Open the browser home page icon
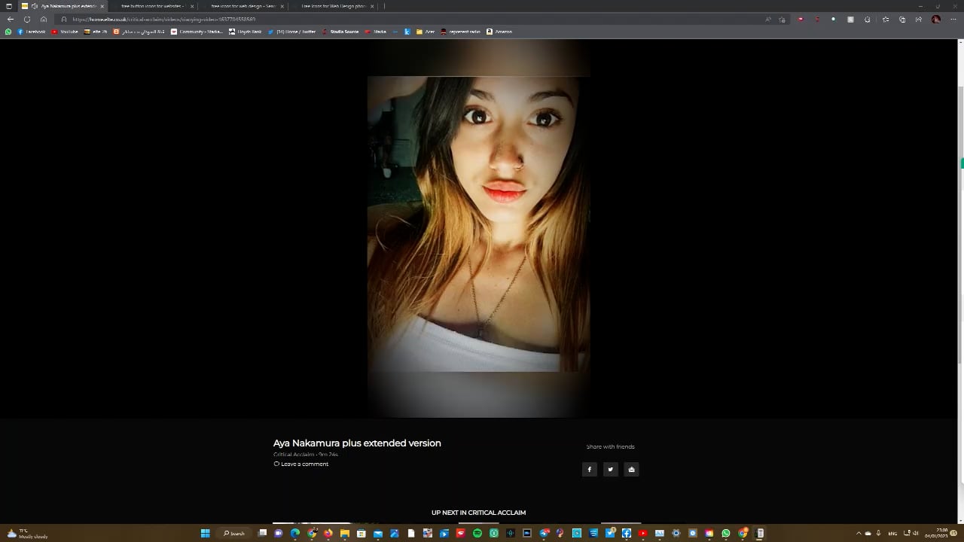The image size is (964, 542). click(x=44, y=19)
